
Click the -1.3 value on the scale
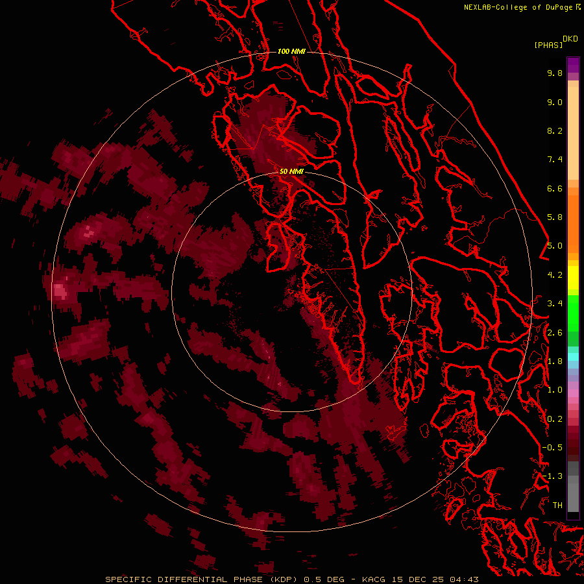[552, 476]
